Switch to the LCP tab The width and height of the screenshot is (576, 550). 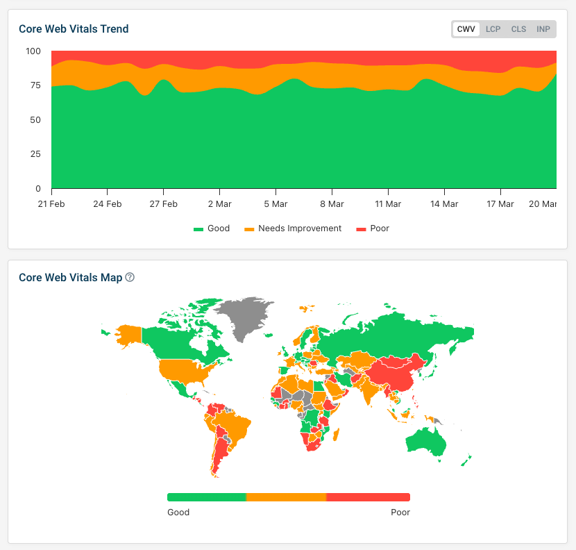[493, 29]
